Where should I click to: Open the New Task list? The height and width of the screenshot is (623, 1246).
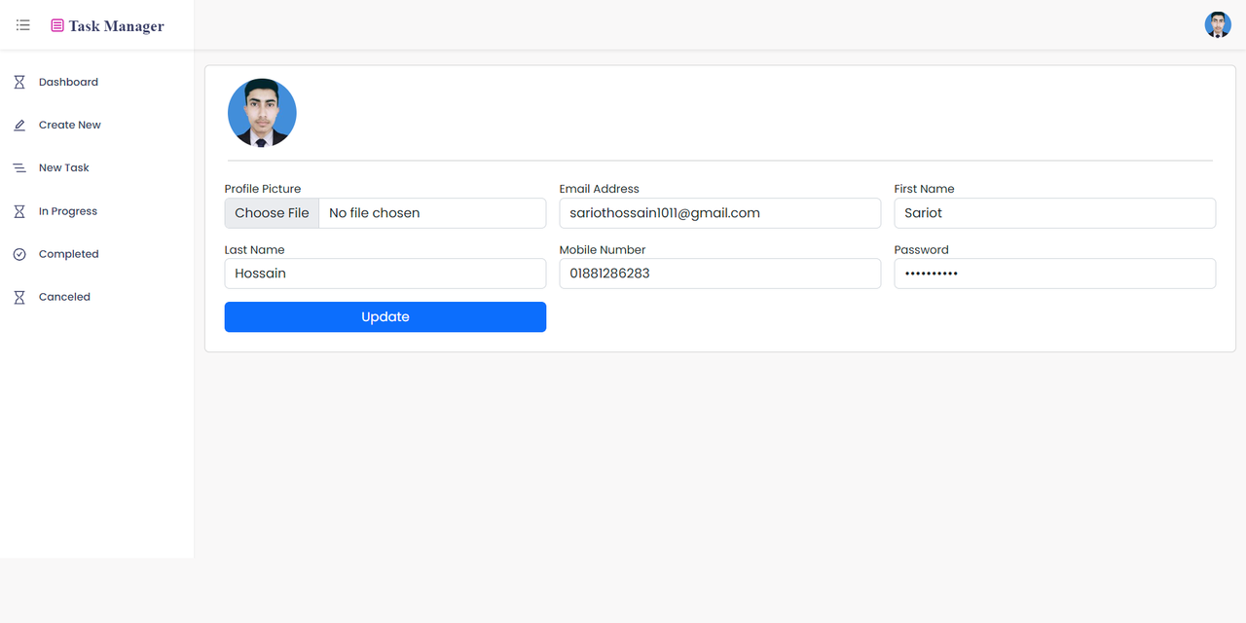[64, 168]
